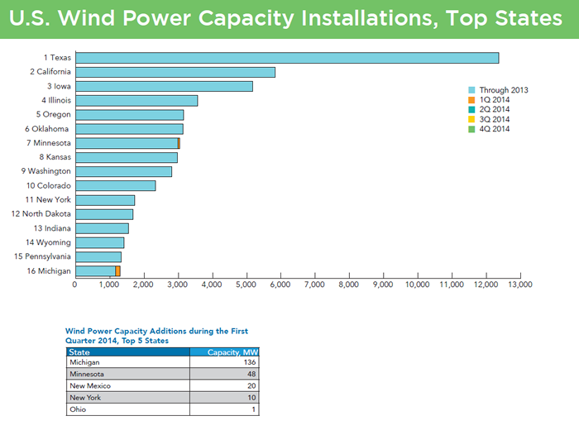Image resolution: width=579 pixels, height=435 pixels.
Task: Click the '10 Colorado' axis label
Action: 48,185
